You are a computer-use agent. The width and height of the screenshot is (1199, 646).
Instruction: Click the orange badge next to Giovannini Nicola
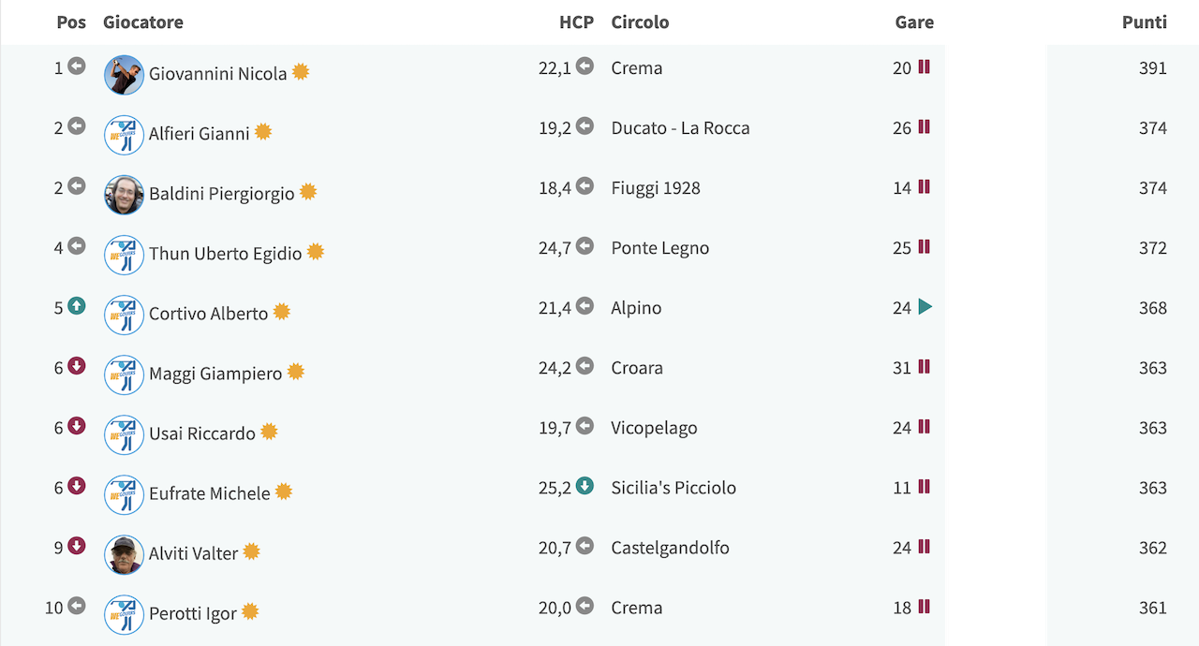click(x=301, y=72)
